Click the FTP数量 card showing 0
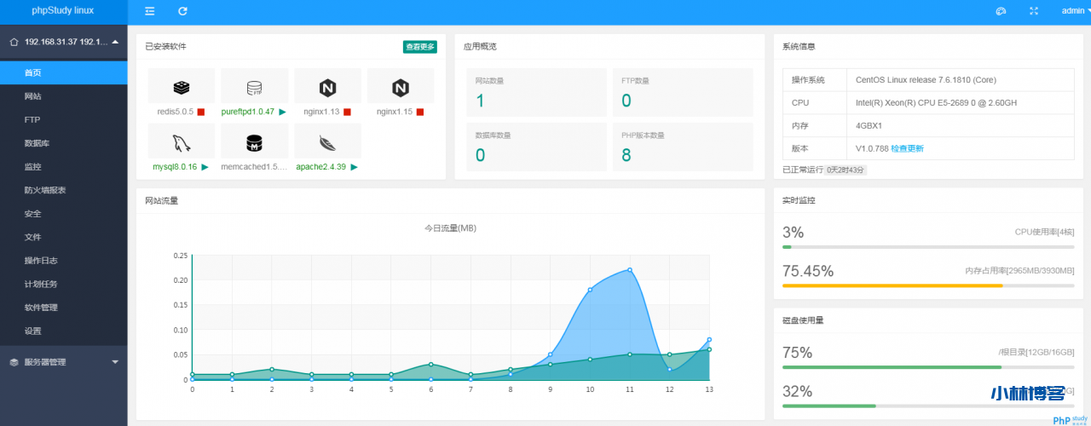 [x=683, y=92]
